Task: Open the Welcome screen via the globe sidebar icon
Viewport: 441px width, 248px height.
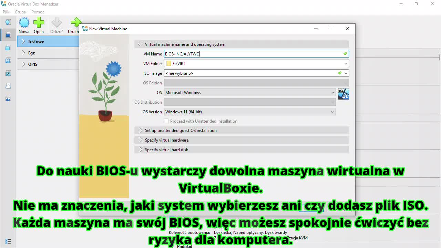Action: [8, 22]
